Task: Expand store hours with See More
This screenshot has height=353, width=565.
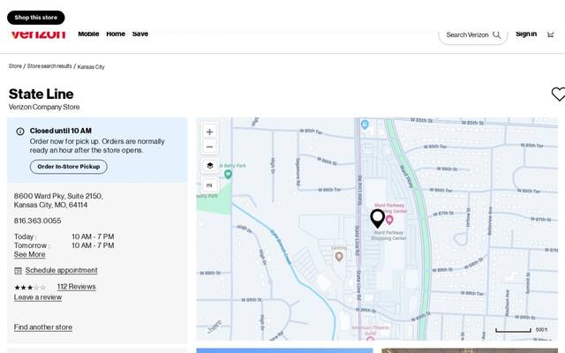Action: tap(29, 254)
